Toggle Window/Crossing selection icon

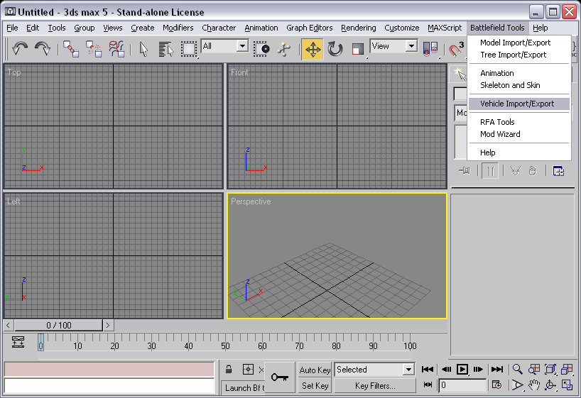[261, 49]
